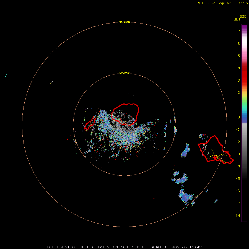Click the NEXLAB-College of DuPage credit text
This screenshot has height=249, width=249.
click(x=221, y=3)
